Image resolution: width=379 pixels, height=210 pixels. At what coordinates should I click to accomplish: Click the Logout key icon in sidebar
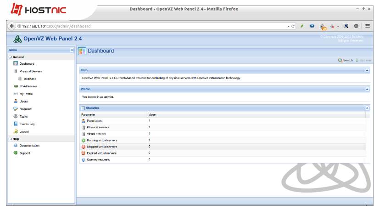(16, 131)
